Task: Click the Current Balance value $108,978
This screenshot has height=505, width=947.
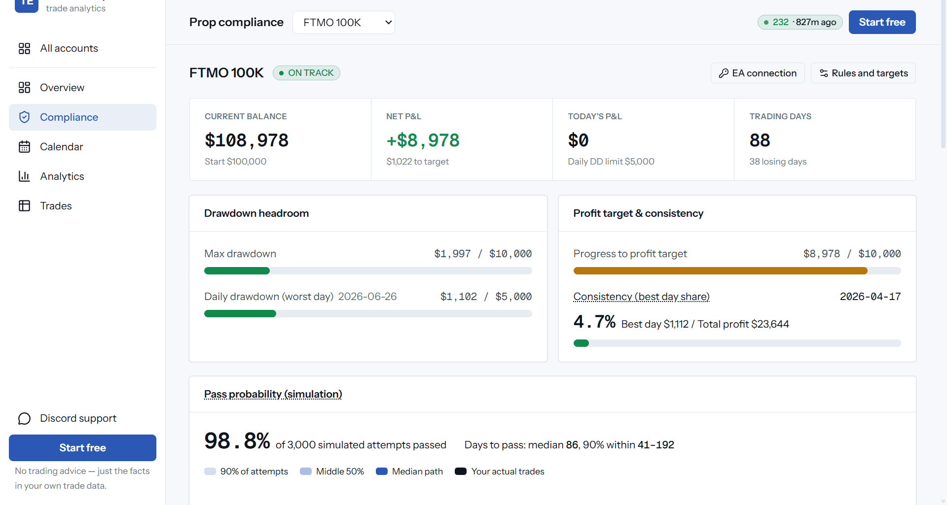Action: tap(247, 140)
